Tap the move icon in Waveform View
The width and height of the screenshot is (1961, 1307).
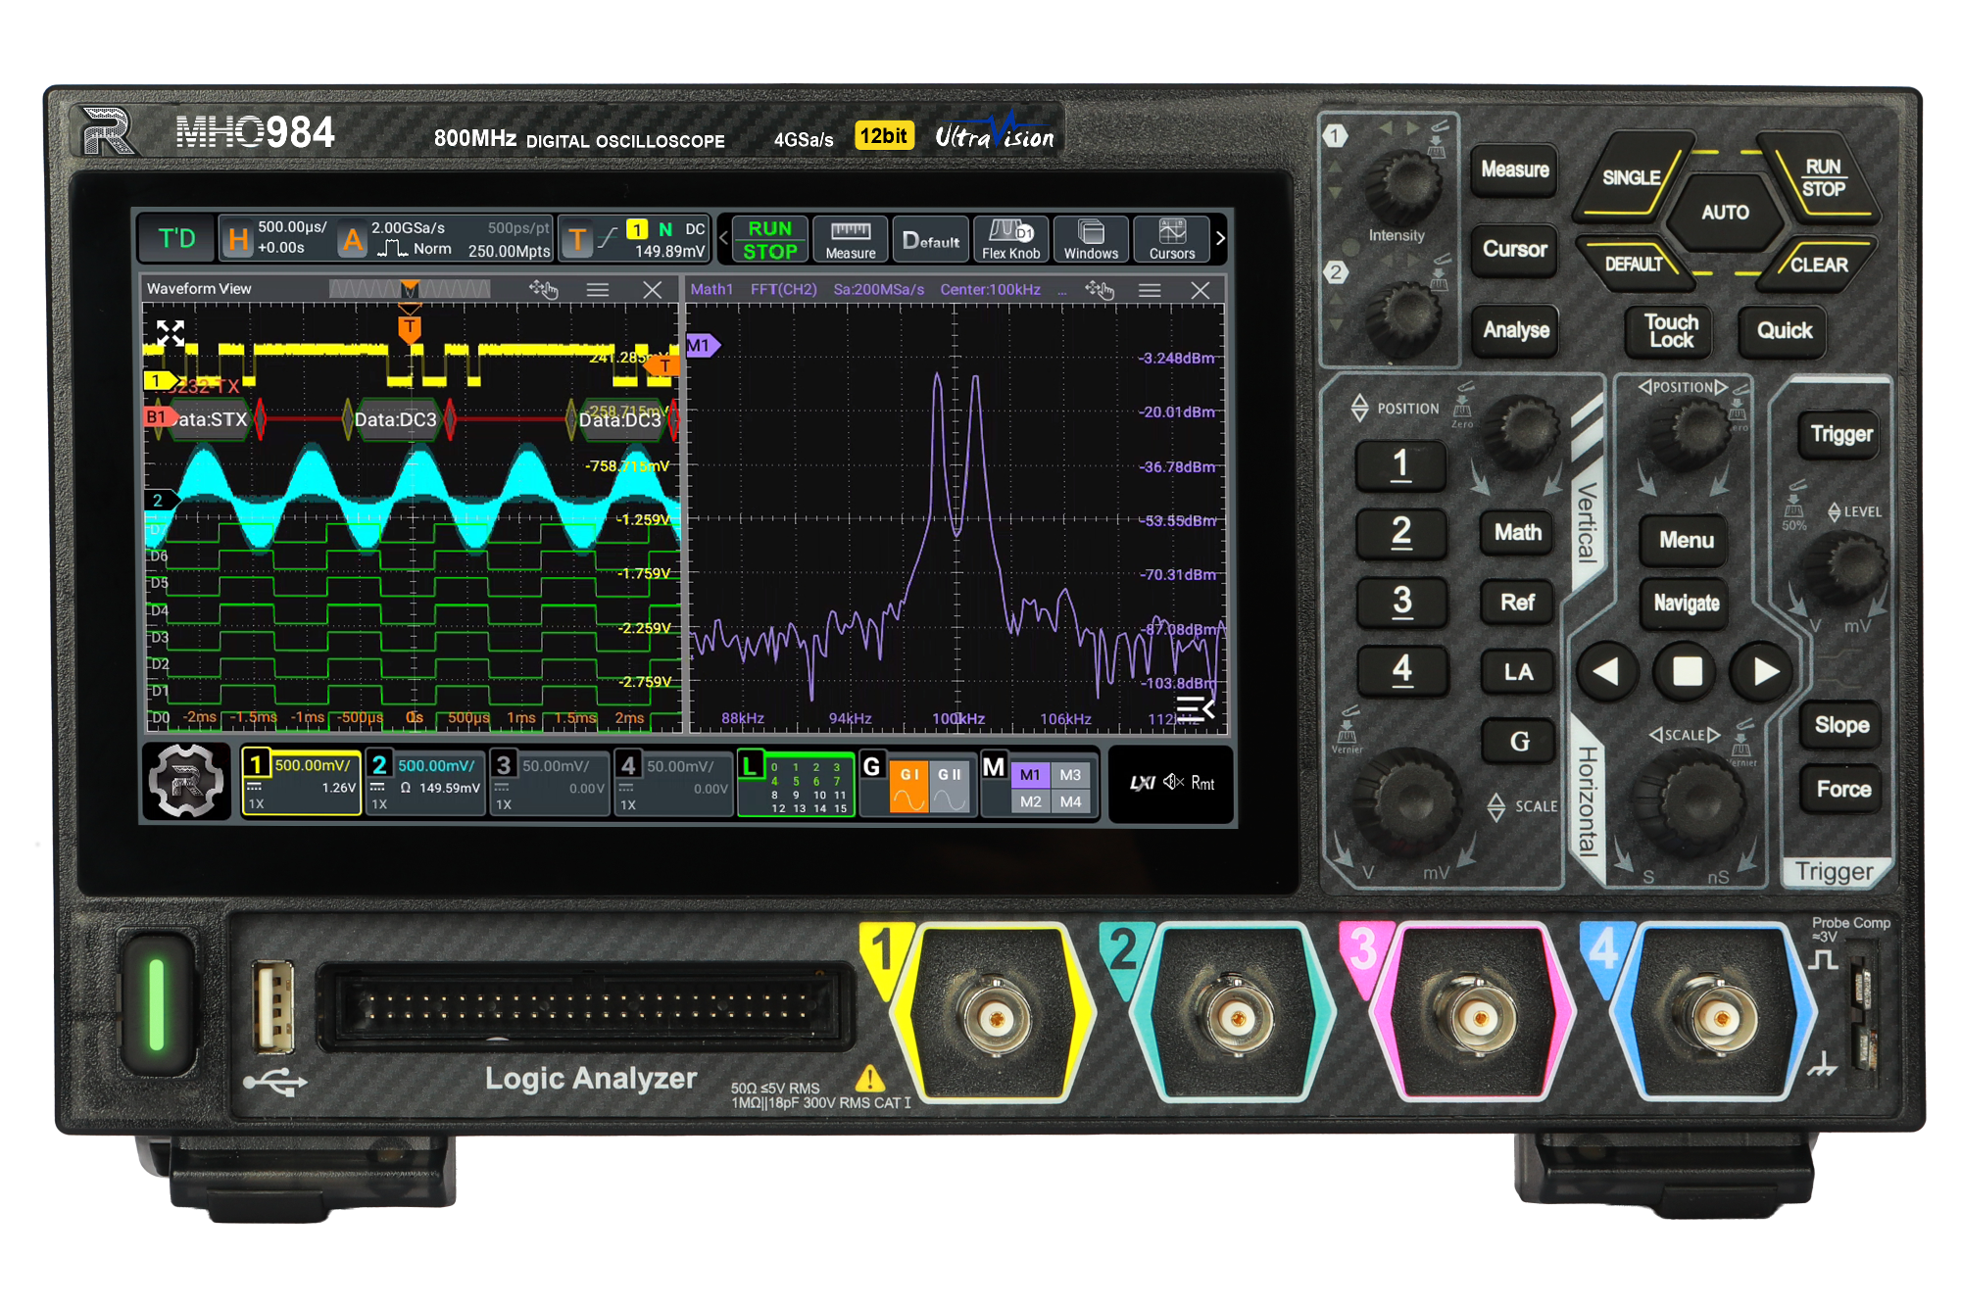[543, 289]
